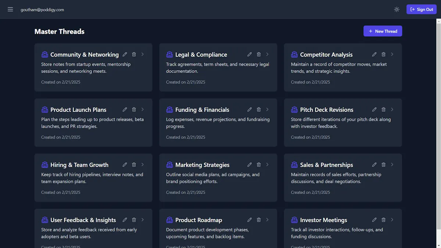
Task: Delete the Hiring & Team Growth thread
Action: 134,165
